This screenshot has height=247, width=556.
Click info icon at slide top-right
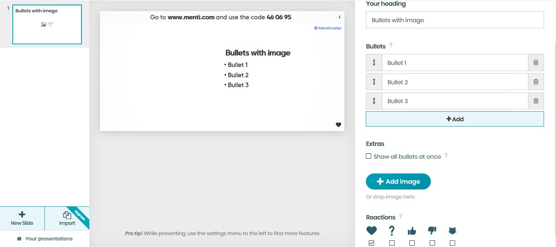340,17
